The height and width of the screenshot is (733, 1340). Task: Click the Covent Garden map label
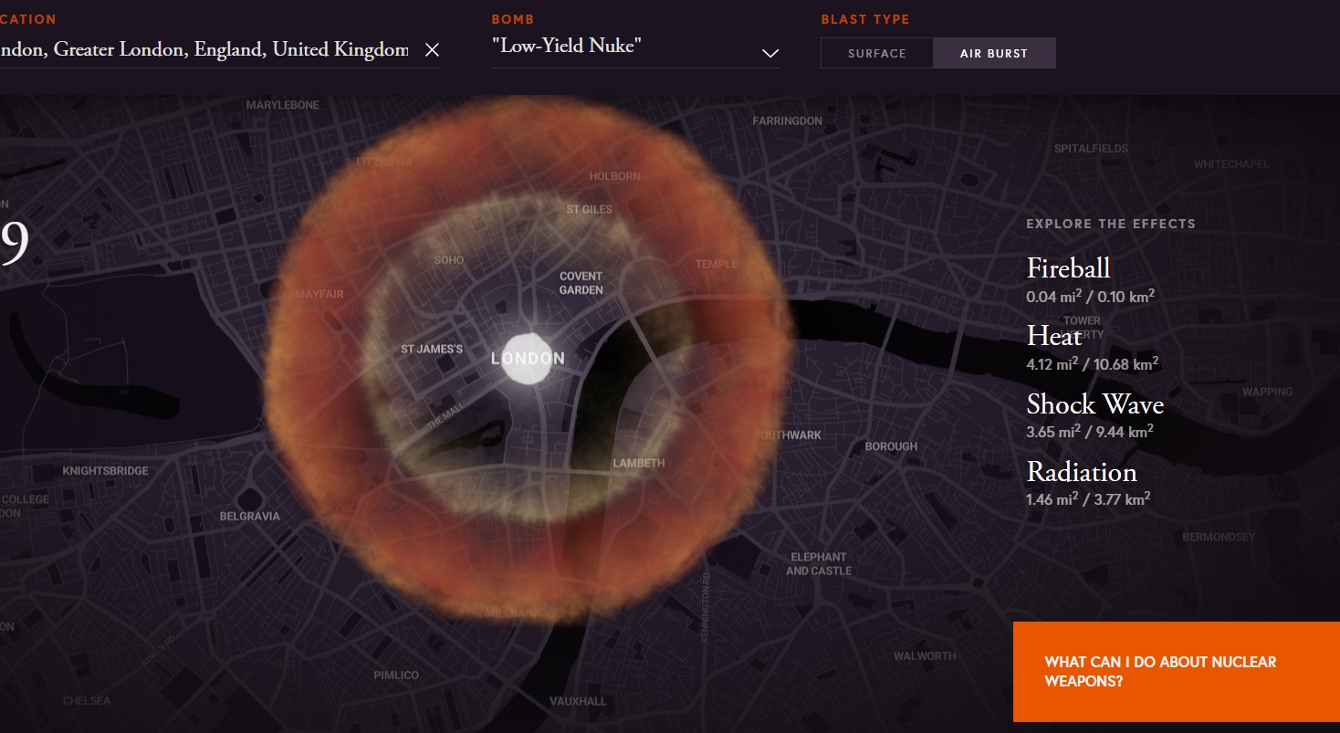[x=581, y=283]
